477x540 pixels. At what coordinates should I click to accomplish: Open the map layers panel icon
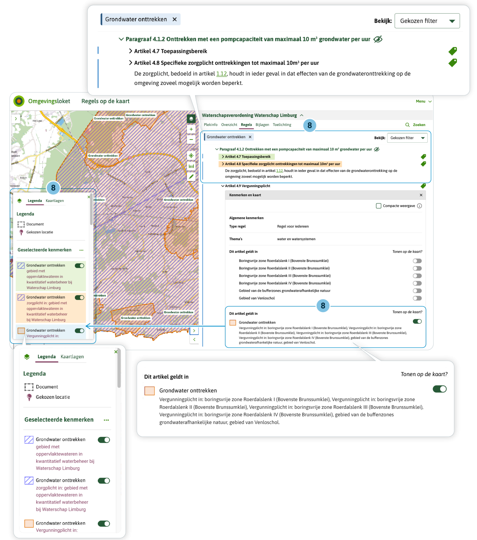point(191,118)
